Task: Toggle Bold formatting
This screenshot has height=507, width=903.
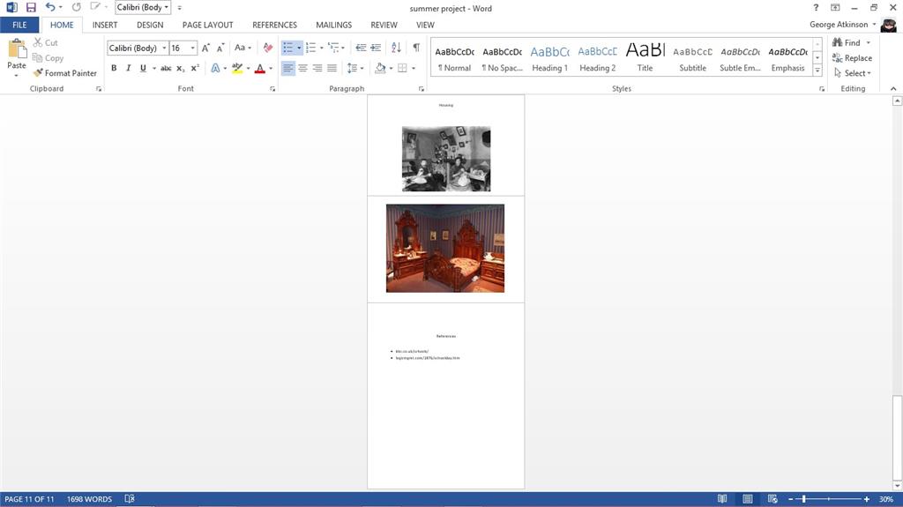Action: (114, 68)
